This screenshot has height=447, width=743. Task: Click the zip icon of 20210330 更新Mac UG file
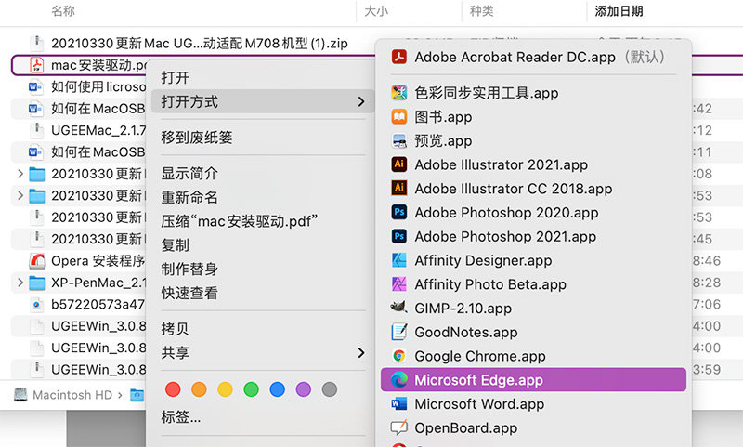(x=36, y=43)
